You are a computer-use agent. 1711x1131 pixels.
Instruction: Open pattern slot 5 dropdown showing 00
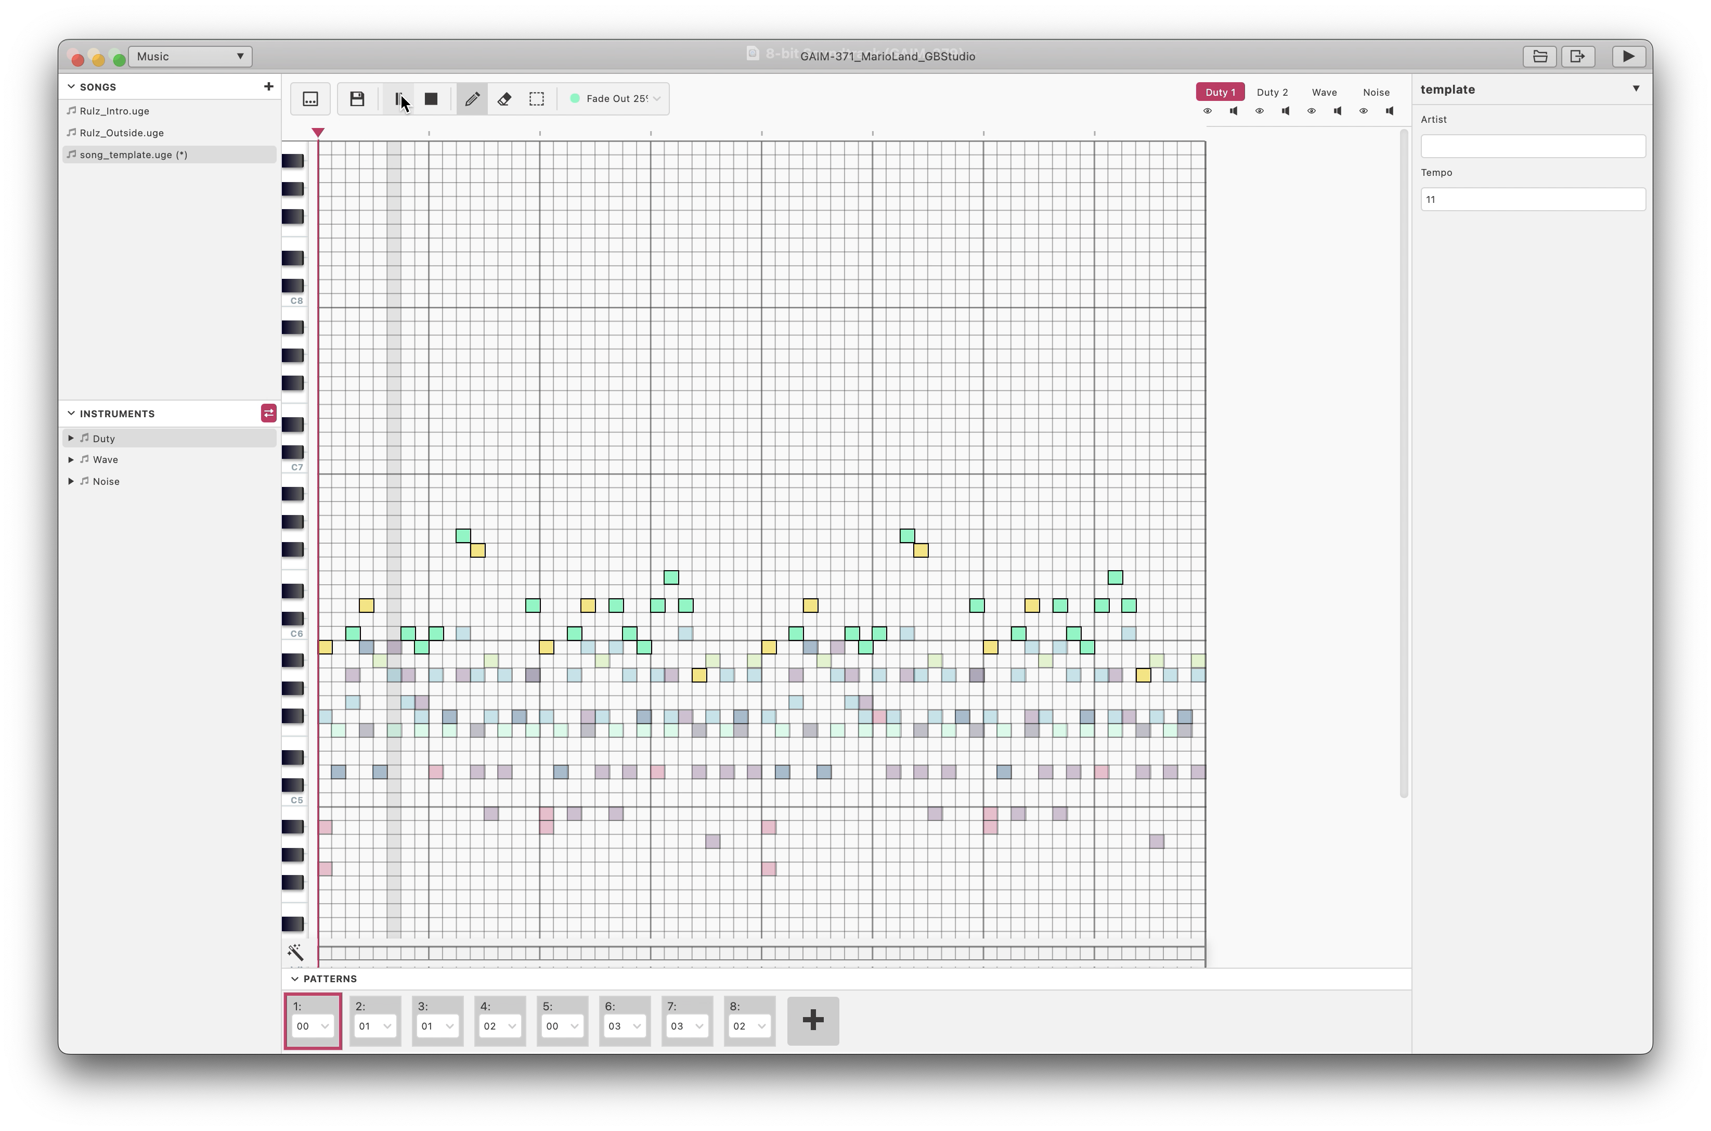point(562,1026)
